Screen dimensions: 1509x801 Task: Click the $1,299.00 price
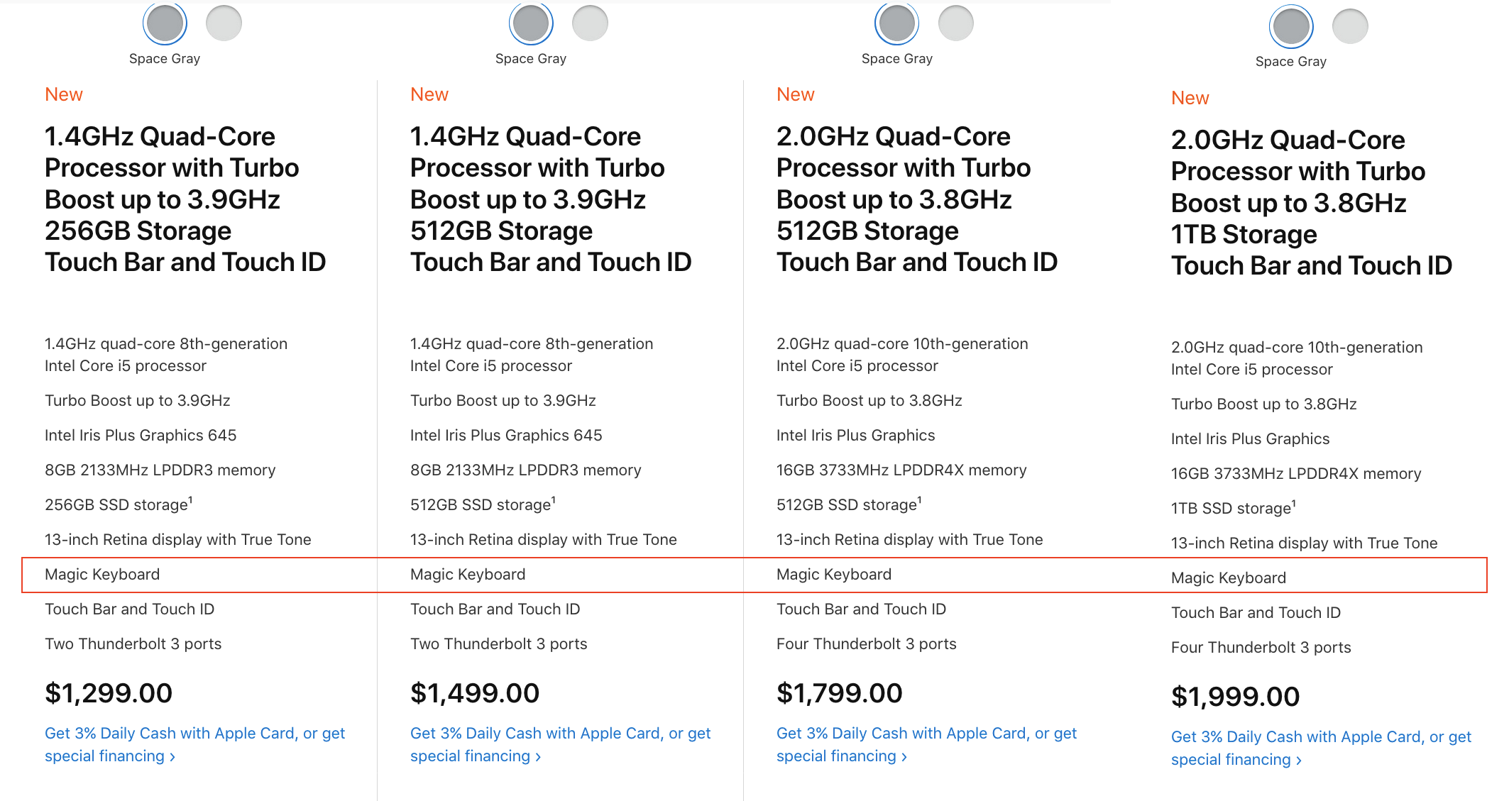coord(109,693)
